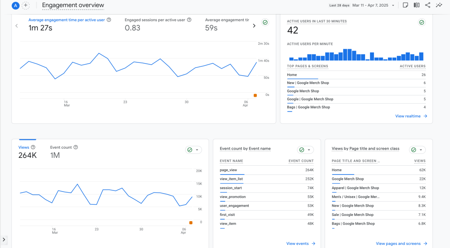Viewport: 450px width, 248px height.
Task: Click help icon next to Views metric
Action: [x=33, y=147]
